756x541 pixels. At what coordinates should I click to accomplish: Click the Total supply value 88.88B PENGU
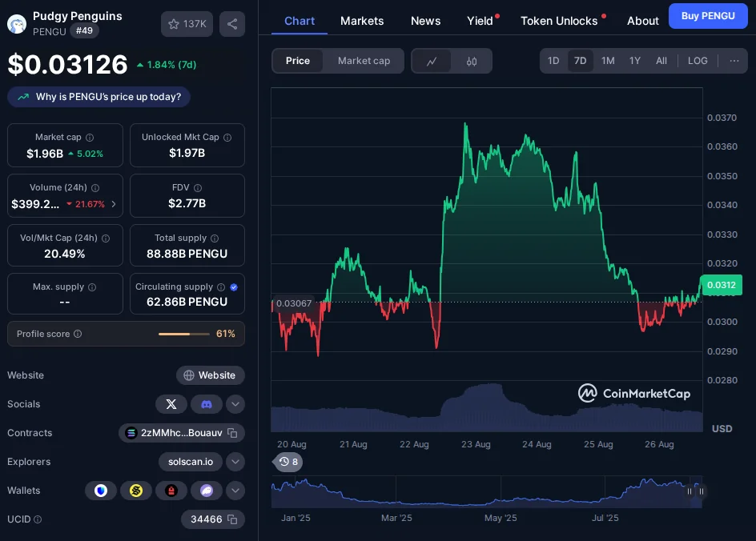click(x=187, y=254)
